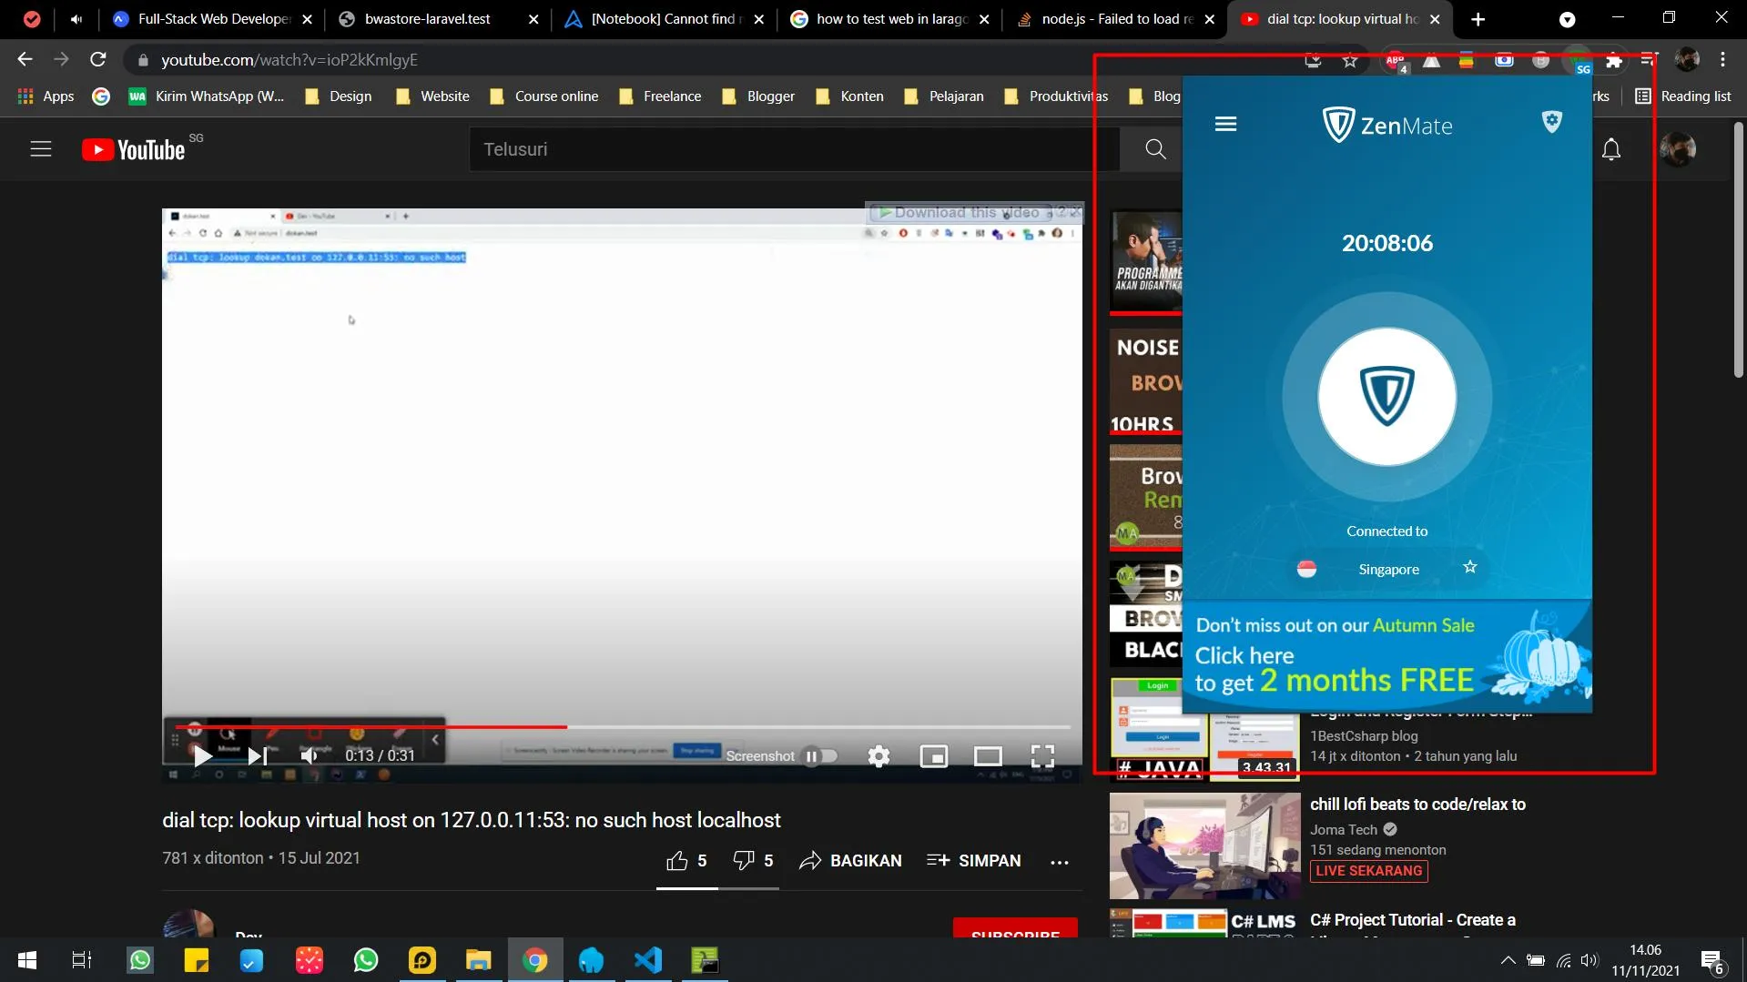This screenshot has height=982, width=1747.
Task: Open the Freelance bookmarks folder
Action: tap(660, 96)
